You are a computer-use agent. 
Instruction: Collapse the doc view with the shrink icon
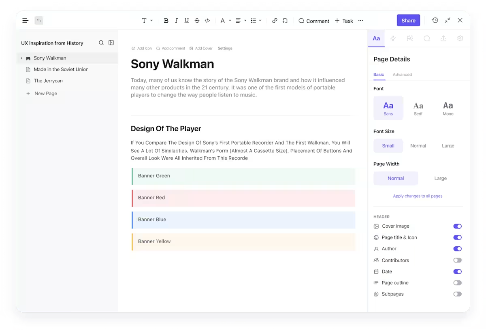[448, 20]
